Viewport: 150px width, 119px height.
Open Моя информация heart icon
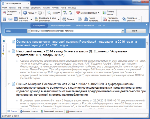point(78,13)
